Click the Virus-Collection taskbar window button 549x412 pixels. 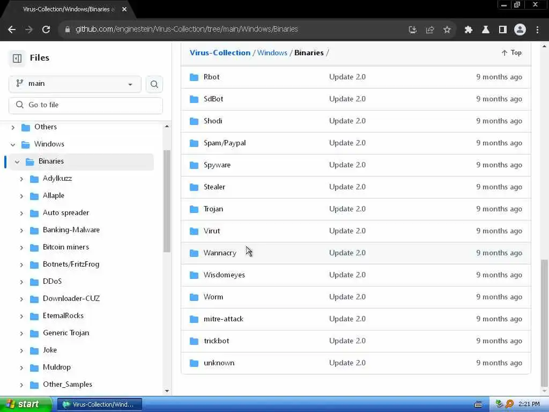[x=99, y=404]
